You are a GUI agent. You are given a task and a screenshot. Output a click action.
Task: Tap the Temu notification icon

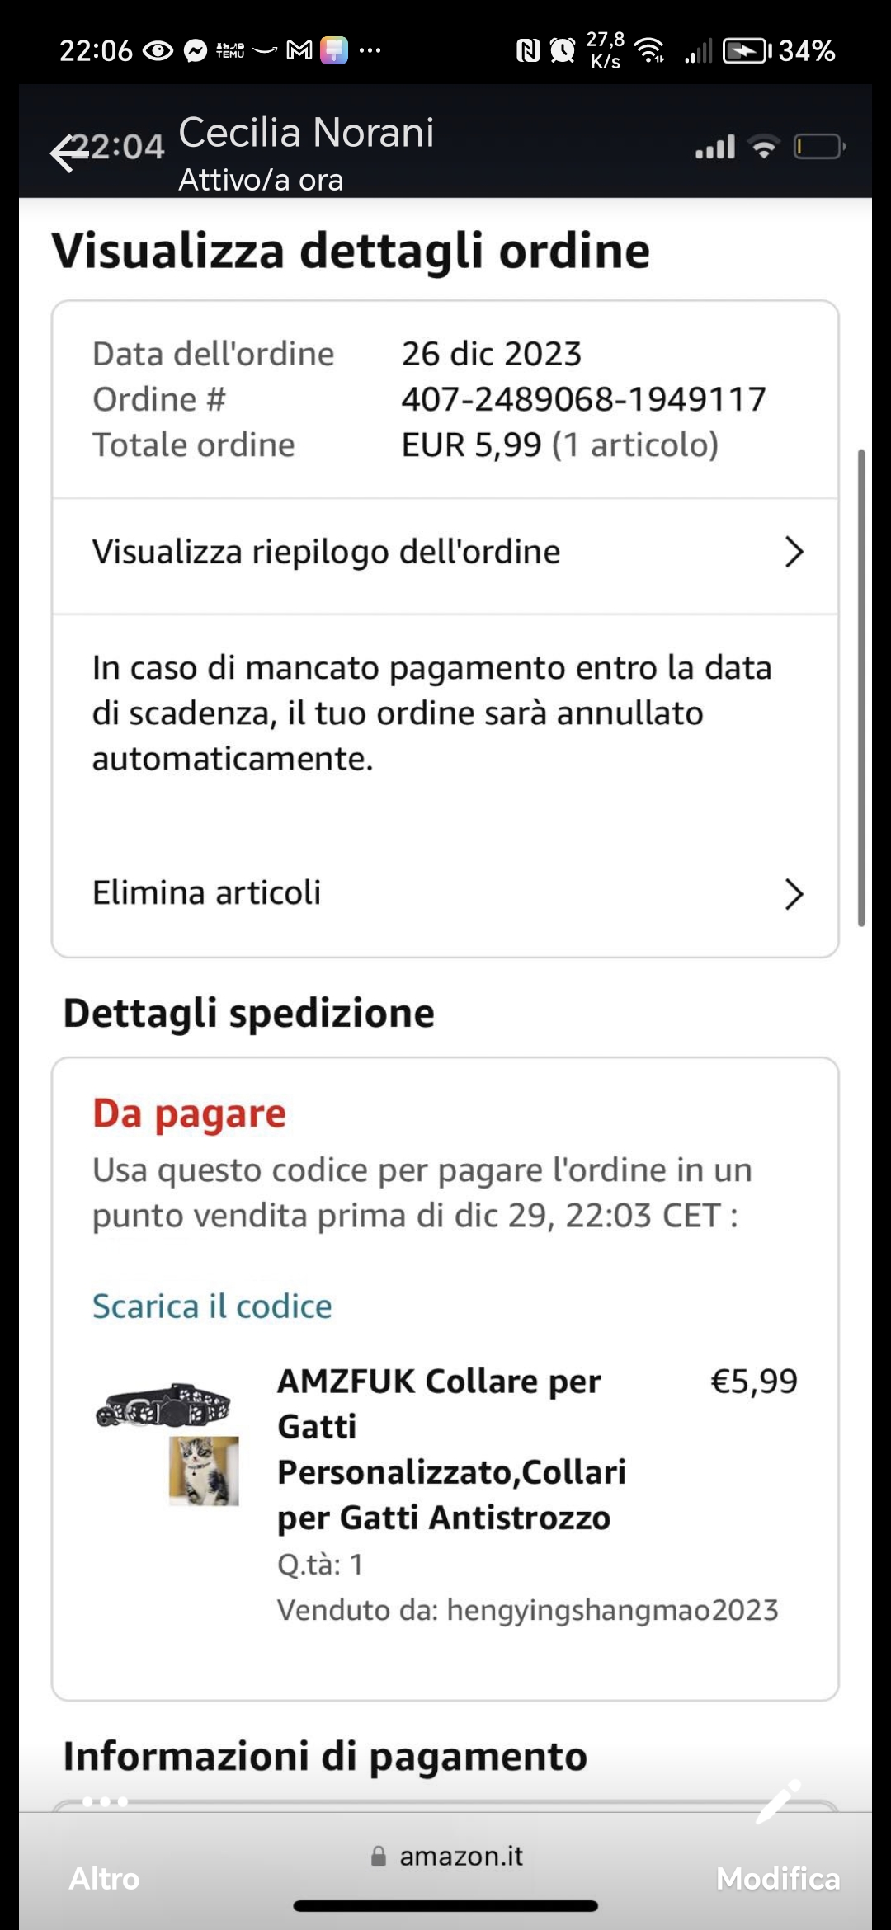point(230,51)
